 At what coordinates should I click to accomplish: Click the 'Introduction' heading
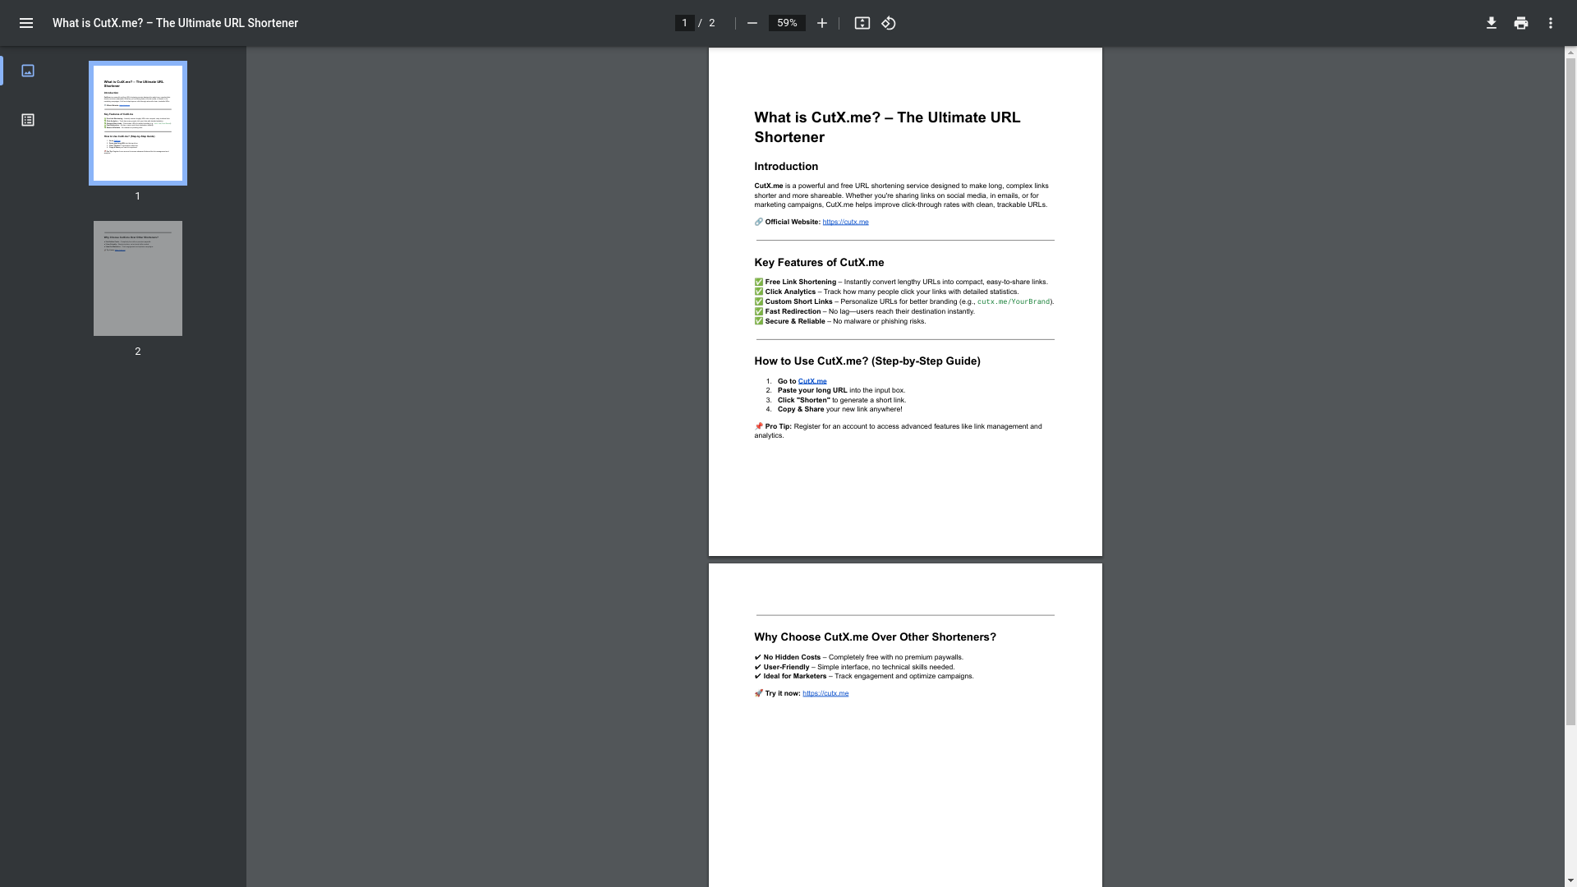click(786, 167)
